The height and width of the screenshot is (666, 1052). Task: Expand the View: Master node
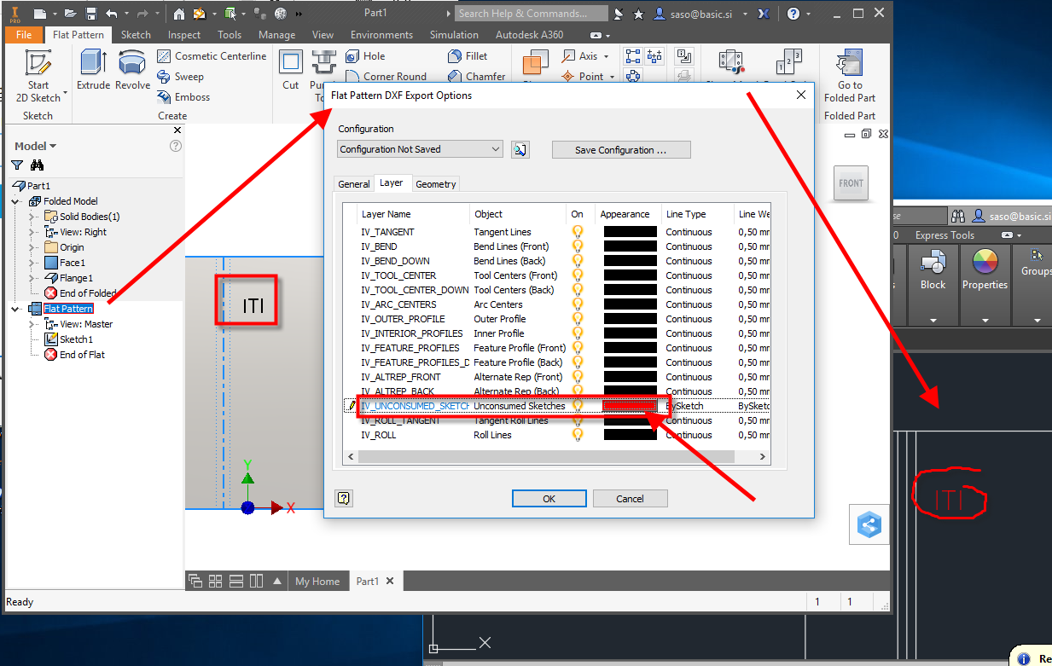click(32, 324)
